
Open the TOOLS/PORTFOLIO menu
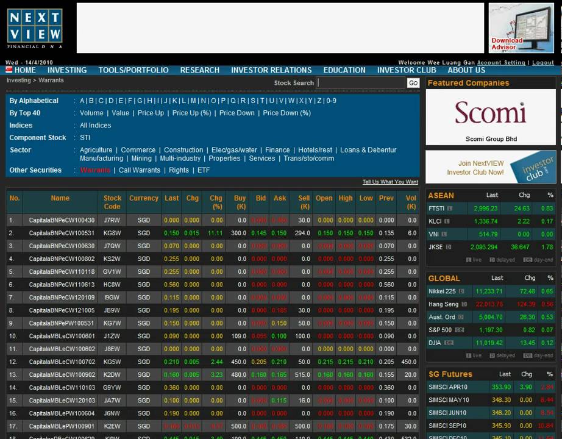point(133,70)
